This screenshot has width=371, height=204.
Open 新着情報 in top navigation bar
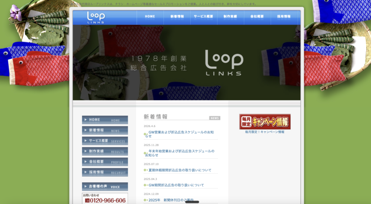pos(177,17)
